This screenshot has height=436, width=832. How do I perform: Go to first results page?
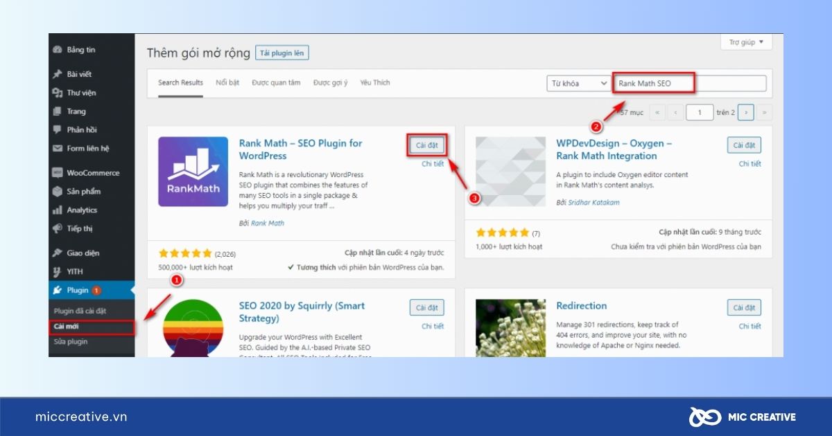pos(657,112)
